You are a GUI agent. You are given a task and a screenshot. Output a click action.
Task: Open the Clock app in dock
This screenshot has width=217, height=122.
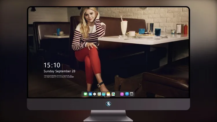(x=95, y=94)
